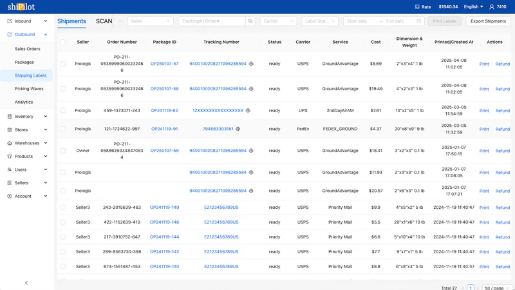Image resolution: width=515 pixels, height=290 pixels.
Task: Open the Picking Waves menu item
Action: coord(29,89)
